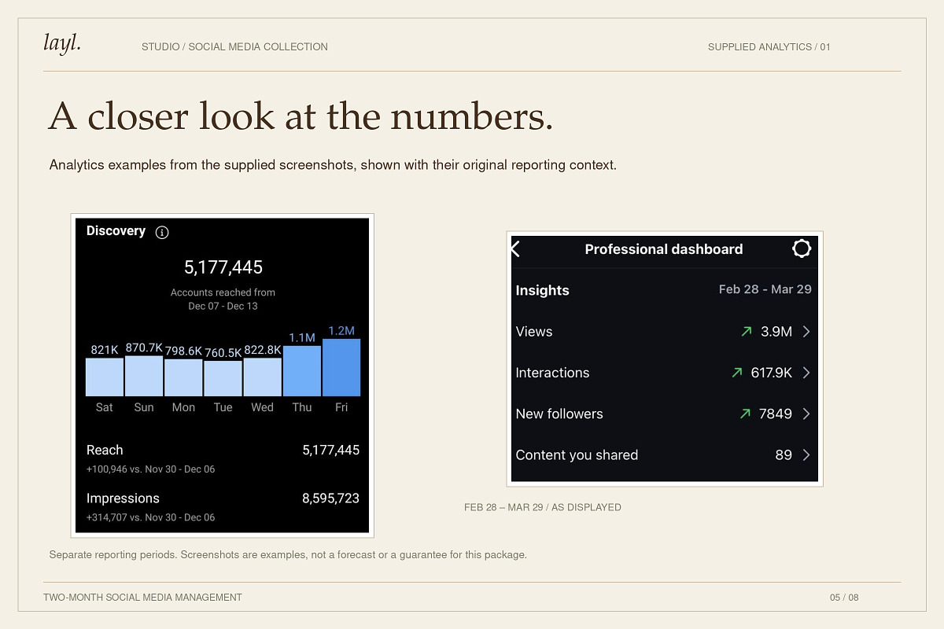Click "STUDIO / SOCIAL MEDIA COLLECTION" header text
Screen dimensions: 944x629
point(234,47)
